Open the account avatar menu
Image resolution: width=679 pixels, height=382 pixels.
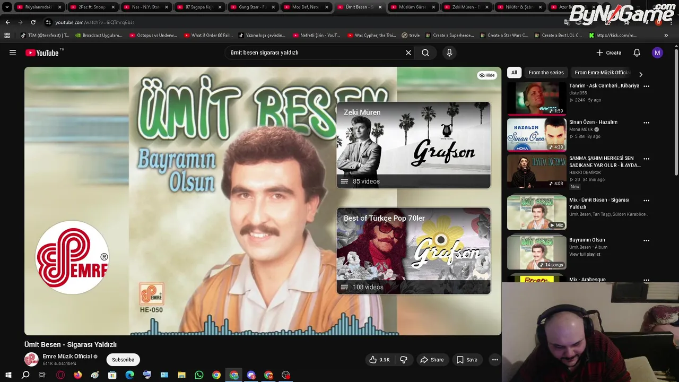pos(657,53)
